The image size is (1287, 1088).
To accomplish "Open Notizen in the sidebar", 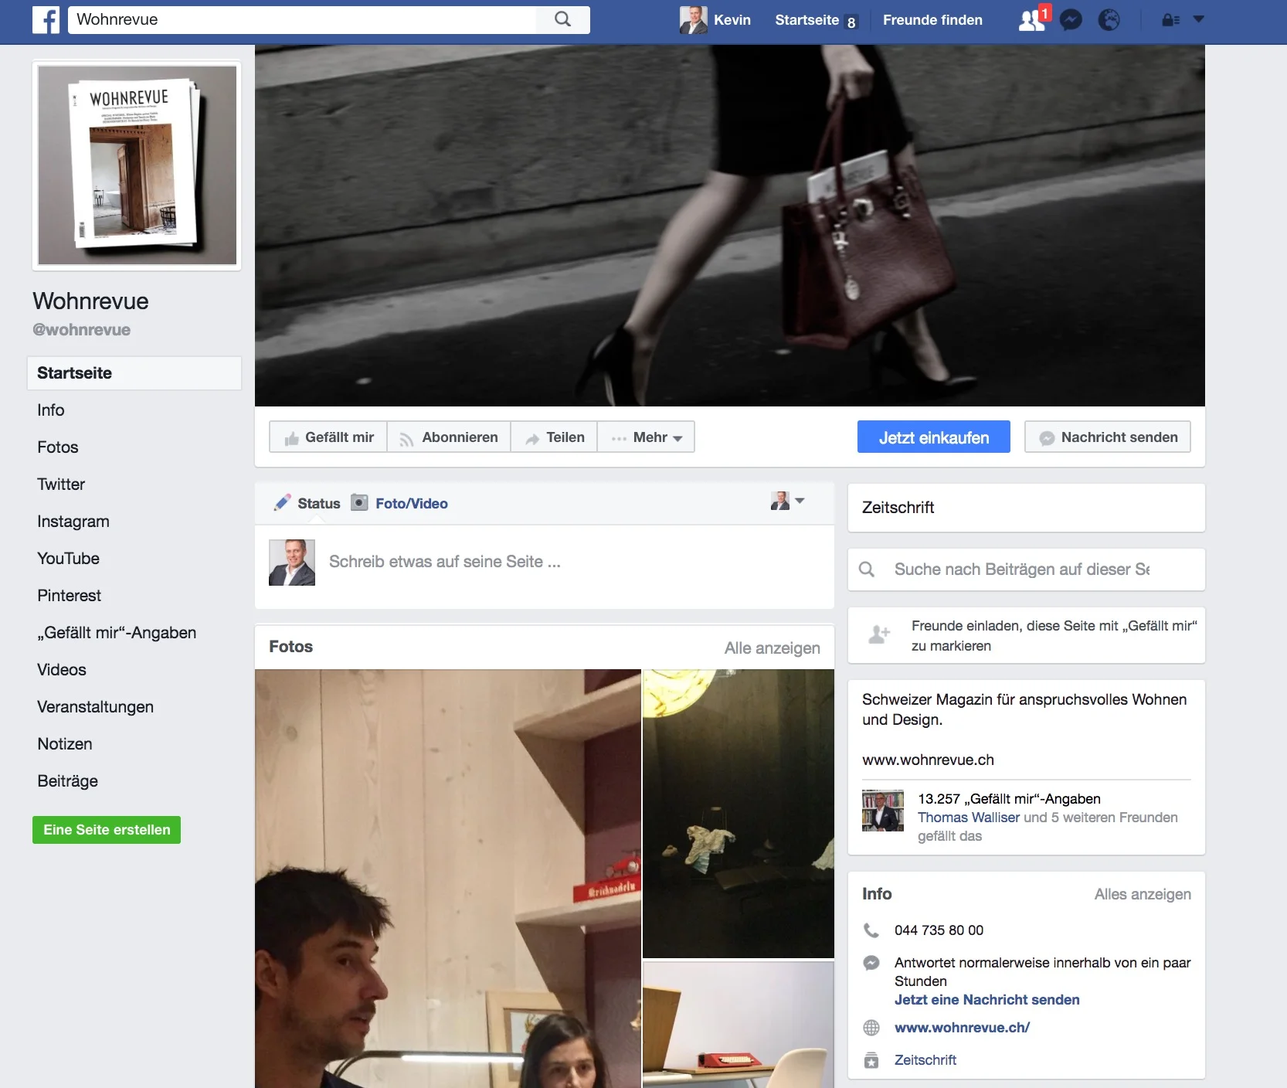I will click(65, 744).
